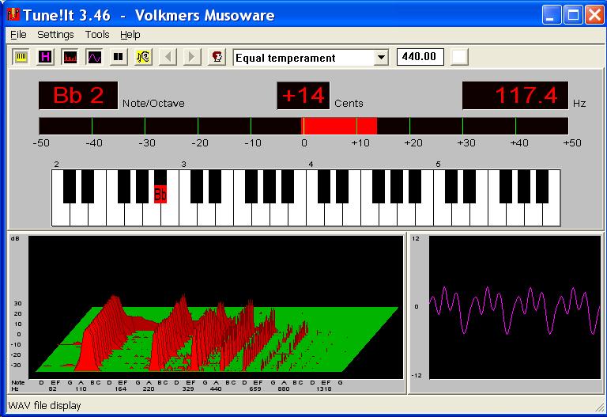Open the Equal temperament dropdown arrow
The height and width of the screenshot is (417, 607).
(x=381, y=58)
